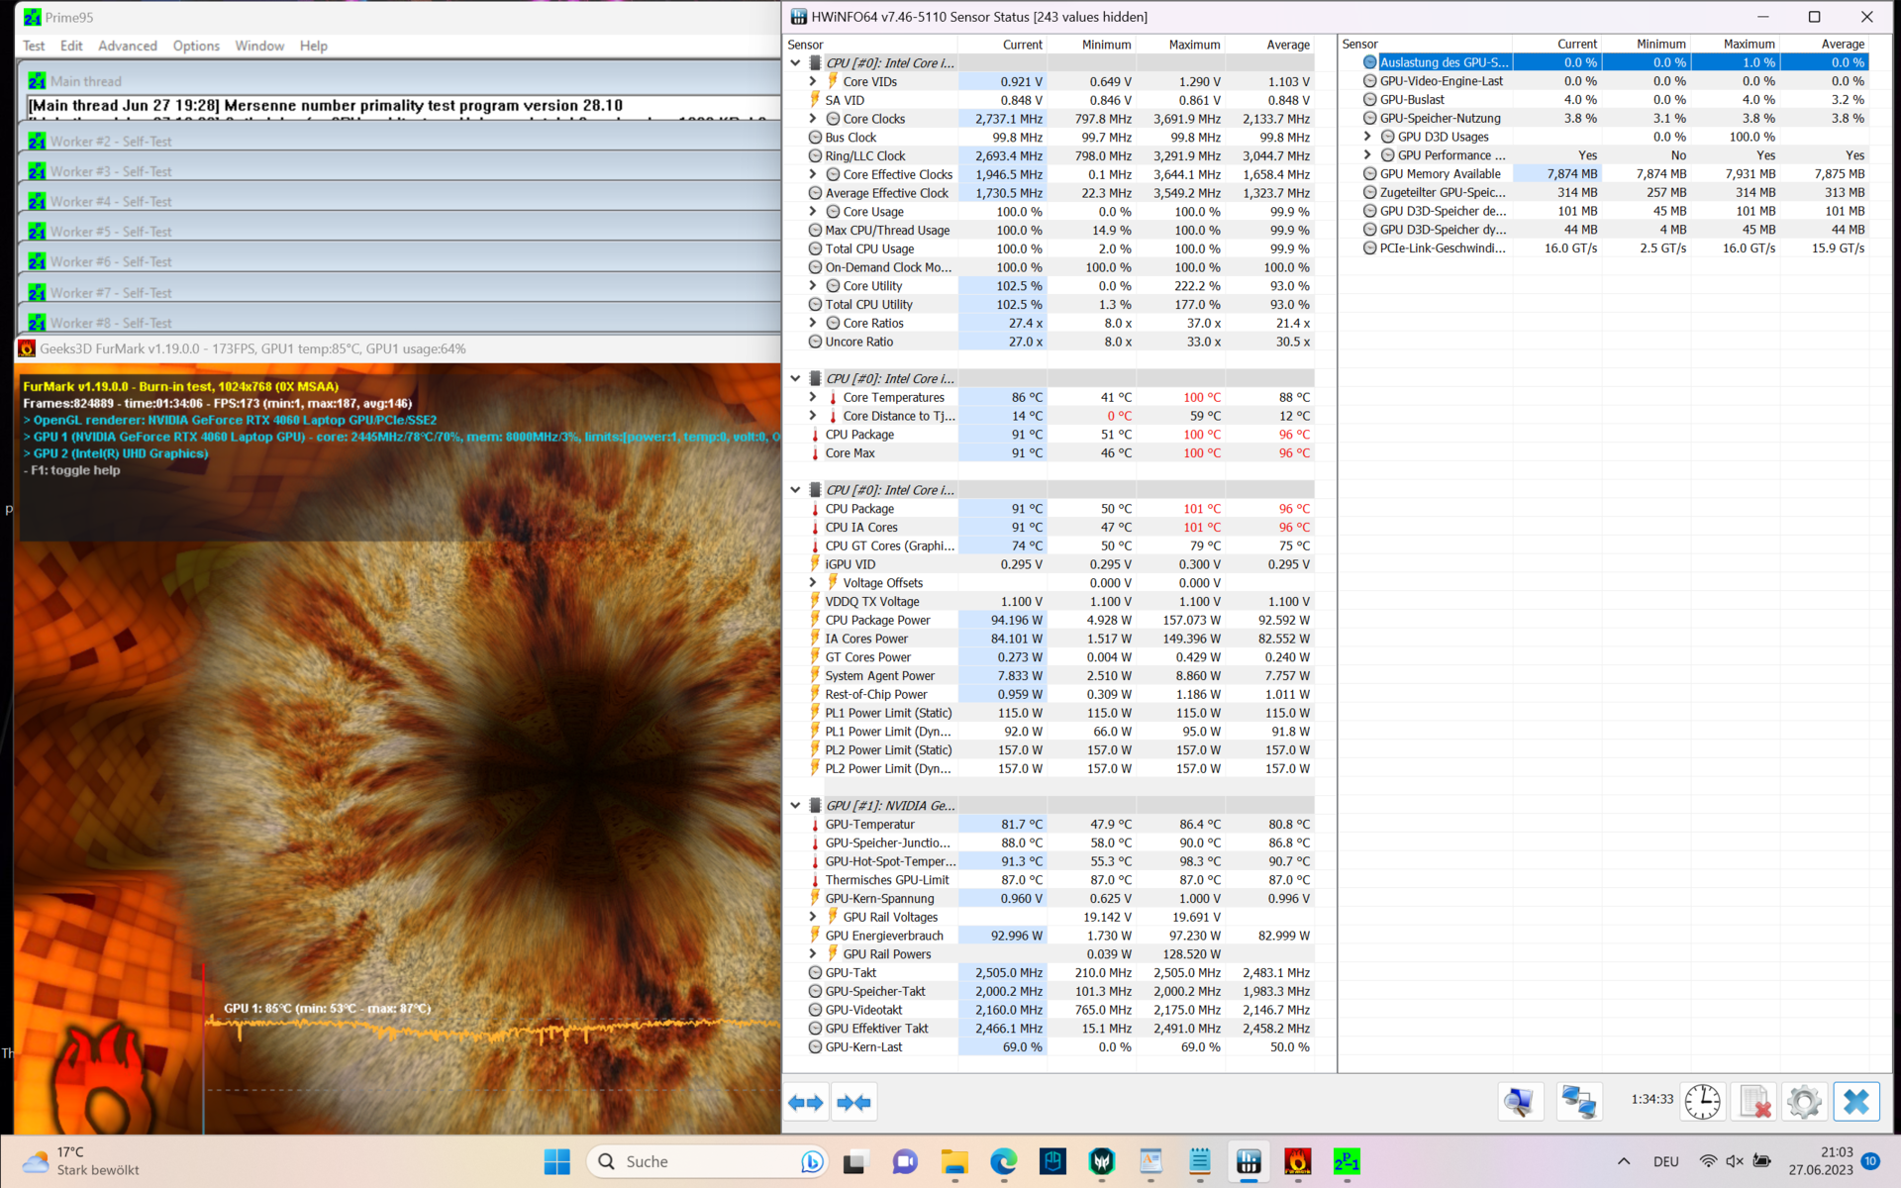The width and height of the screenshot is (1901, 1188).
Task: Click the Maximum column header in the left sensor pane
Action: (x=1193, y=45)
